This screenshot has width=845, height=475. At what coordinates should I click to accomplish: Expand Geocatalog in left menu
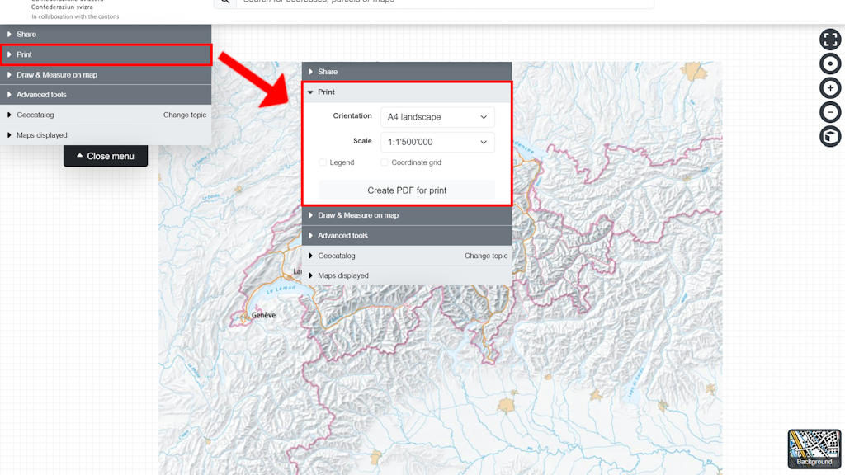(x=35, y=115)
